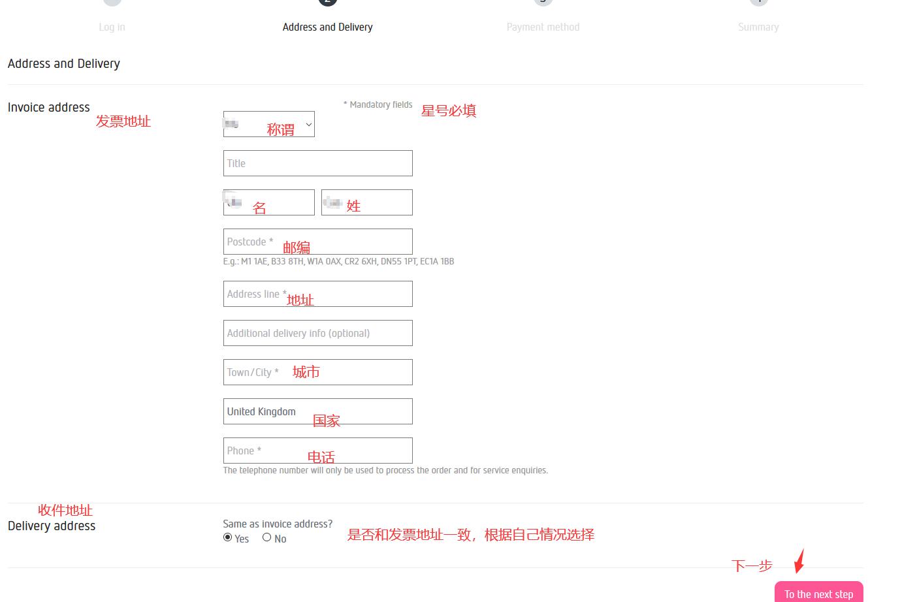Jump to the Summary step label
The image size is (917, 602).
(758, 27)
